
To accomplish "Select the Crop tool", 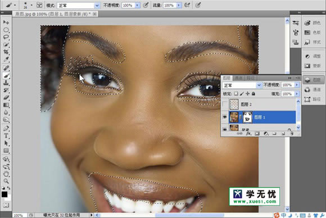I will (x=6, y=52).
